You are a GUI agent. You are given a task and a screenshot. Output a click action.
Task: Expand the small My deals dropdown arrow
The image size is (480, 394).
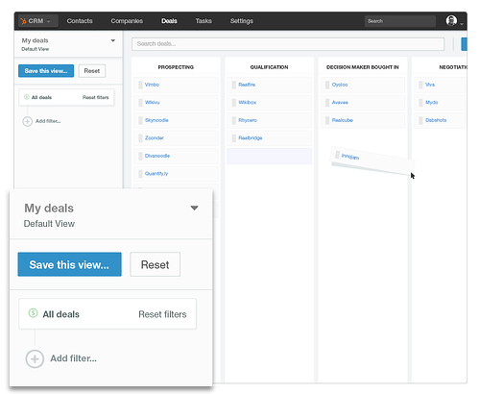pos(113,40)
